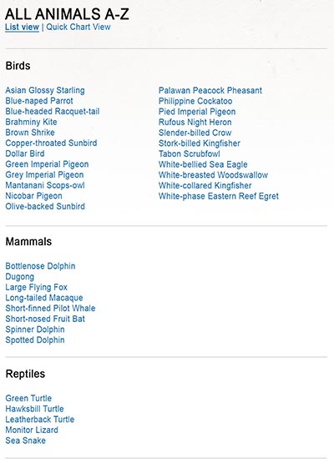The width and height of the screenshot is (334, 463).
Task: Open Mantanani Scops-owl page
Action: coord(45,185)
